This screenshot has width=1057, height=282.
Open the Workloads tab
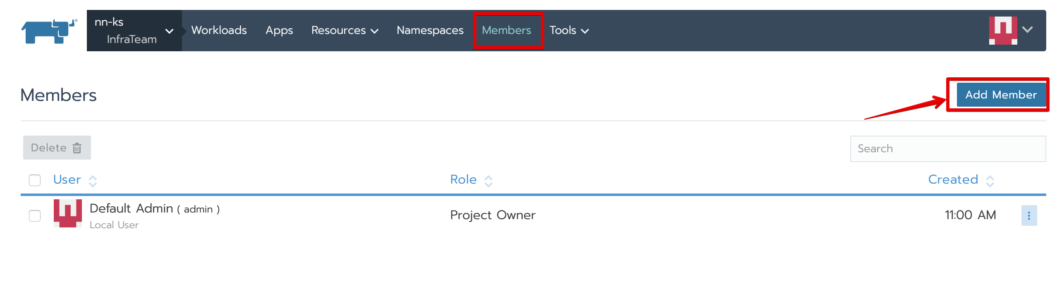point(219,31)
